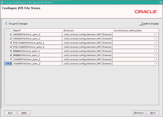Click directory field of BPMJMSFileStore_auto_1 row
The width and height of the screenshot is (163, 117).
[87, 51]
